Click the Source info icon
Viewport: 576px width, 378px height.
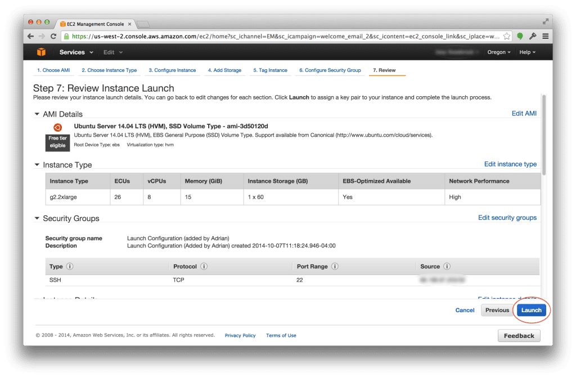[446, 266]
